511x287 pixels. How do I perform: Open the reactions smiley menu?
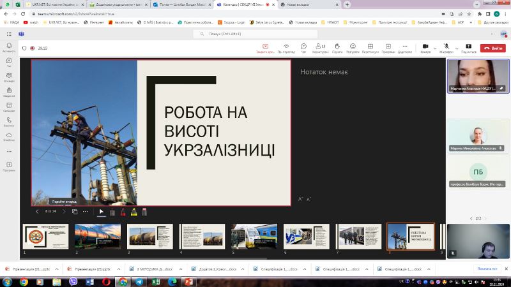click(x=353, y=48)
